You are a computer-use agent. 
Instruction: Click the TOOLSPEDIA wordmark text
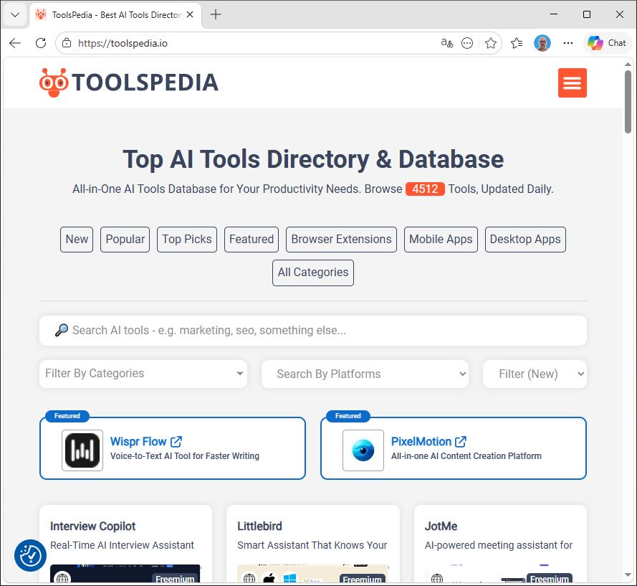(x=145, y=82)
